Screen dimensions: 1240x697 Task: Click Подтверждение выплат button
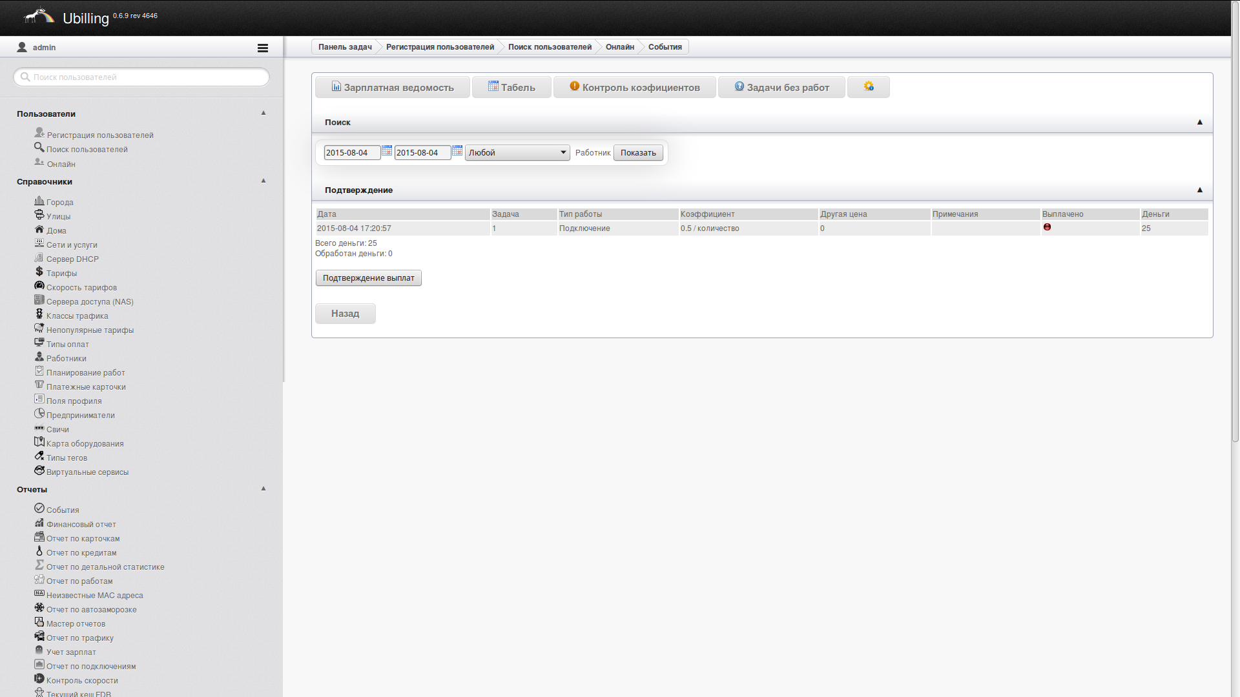coord(368,278)
